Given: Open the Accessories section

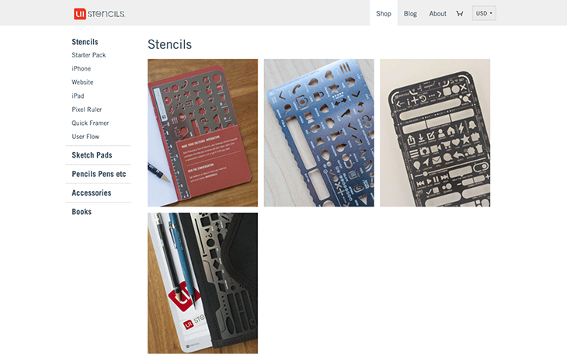Looking at the screenshot, I should pyautogui.click(x=92, y=193).
